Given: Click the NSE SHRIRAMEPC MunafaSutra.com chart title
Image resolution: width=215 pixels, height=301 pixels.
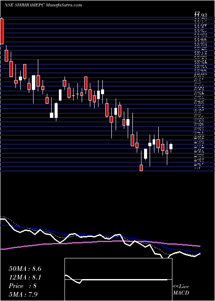Looking at the screenshot, I should [43, 5].
